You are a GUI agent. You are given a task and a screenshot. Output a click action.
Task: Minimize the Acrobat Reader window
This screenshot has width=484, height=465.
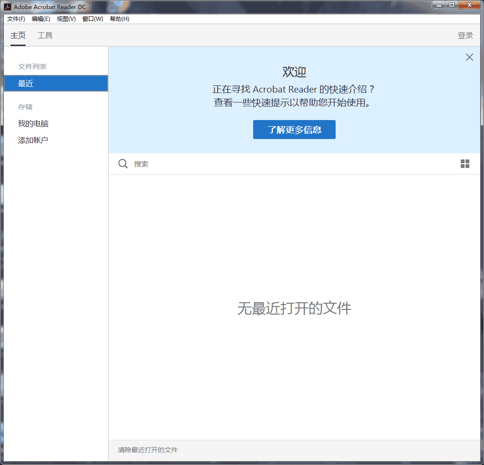439,5
